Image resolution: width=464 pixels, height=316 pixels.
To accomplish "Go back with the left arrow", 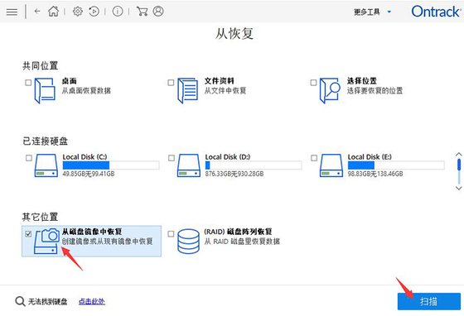I will point(37,12).
